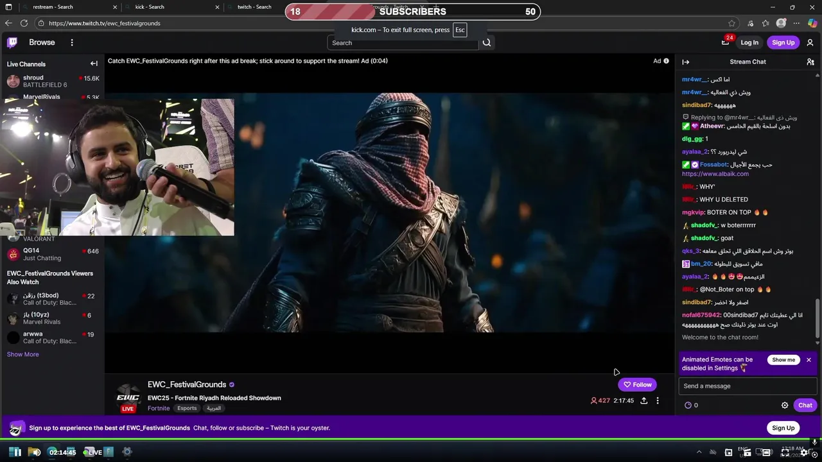Click EWC_FestivalGrounds channel avatar
822x462 pixels.
[x=128, y=396]
